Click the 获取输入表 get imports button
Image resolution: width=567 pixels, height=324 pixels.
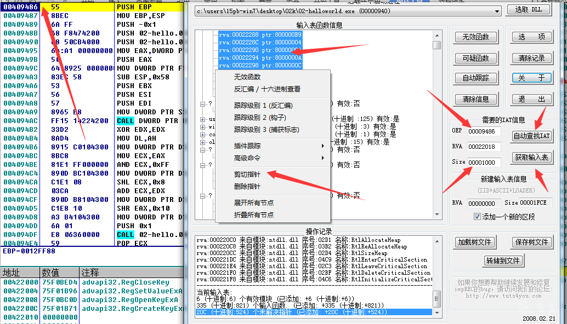(x=531, y=157)
